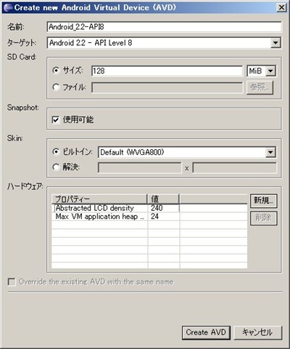Choose the 解決 resolution radio button
Image resolution: width=290 pixels, height=349 pixels.
coord(56,167)
